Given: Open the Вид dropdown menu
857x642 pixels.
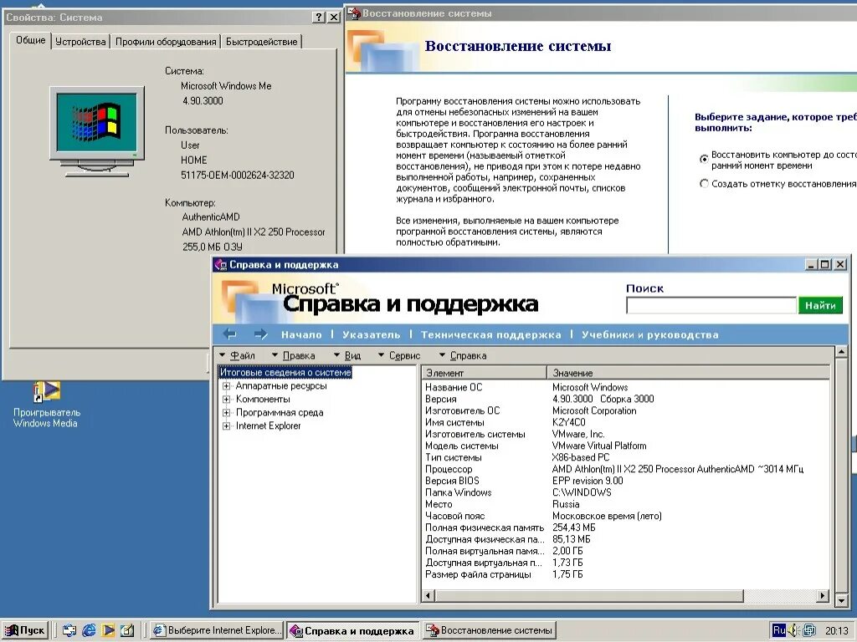Looking at the screenshot, I should pos(347,355).
